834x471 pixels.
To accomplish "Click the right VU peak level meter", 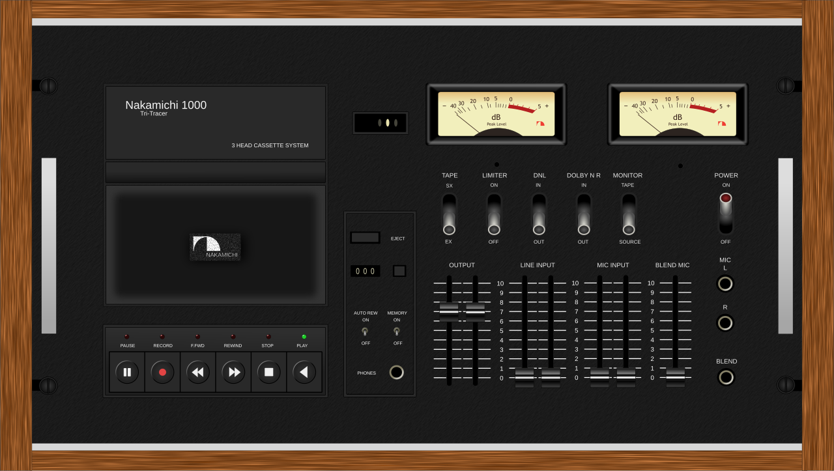I will click(x=678, y=114).
